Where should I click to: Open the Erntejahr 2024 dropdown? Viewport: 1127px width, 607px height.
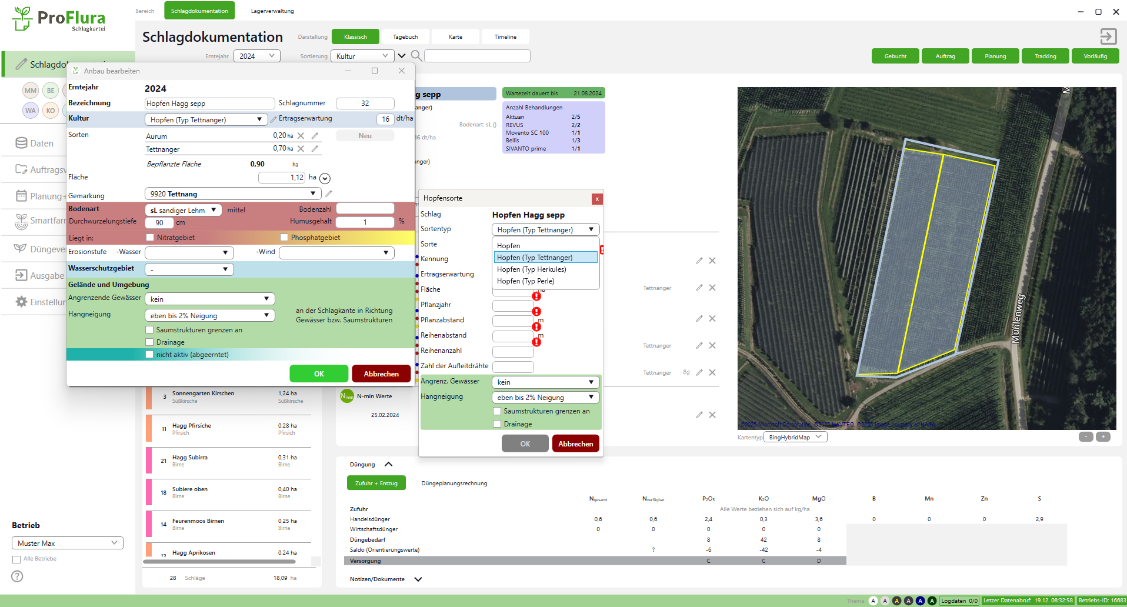[x=257, y=56]
